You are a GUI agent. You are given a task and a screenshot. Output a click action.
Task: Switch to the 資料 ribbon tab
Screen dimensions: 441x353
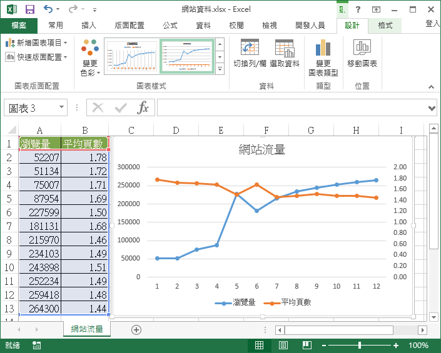203,26
